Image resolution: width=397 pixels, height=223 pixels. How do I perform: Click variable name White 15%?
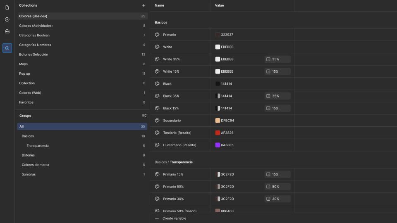[x=171, y=71]
